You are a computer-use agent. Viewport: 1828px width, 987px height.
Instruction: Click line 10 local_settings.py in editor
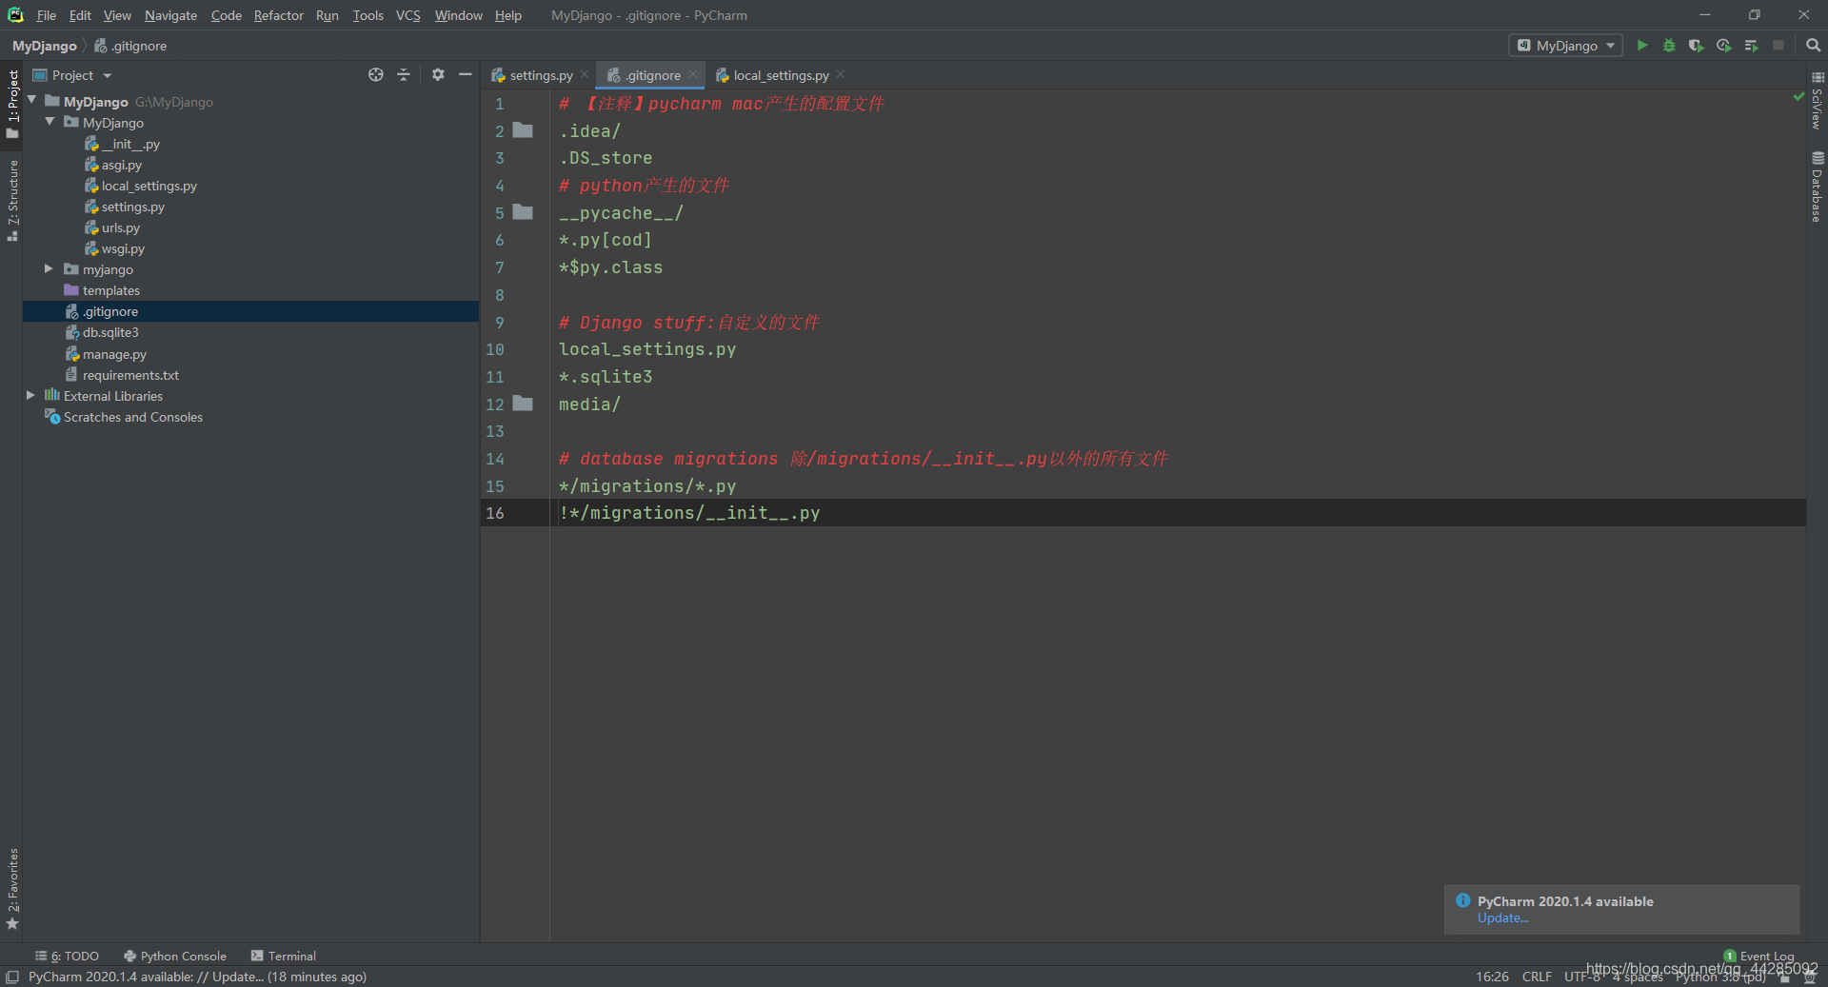(647, 349)
